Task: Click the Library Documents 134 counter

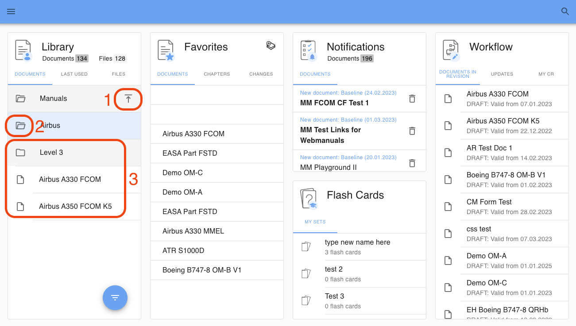Action: click(x=65, y=58)
